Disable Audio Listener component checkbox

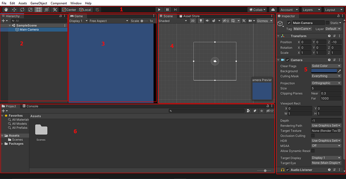tap(287, 170)
